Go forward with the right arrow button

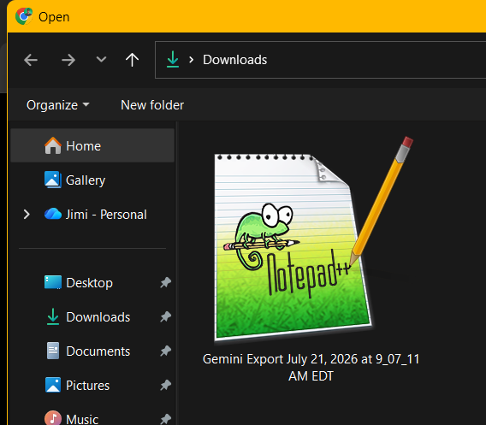(x=68, y=60)
